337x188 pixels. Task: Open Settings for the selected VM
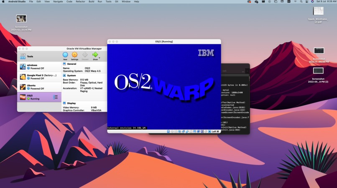click(x=74, y=56)
